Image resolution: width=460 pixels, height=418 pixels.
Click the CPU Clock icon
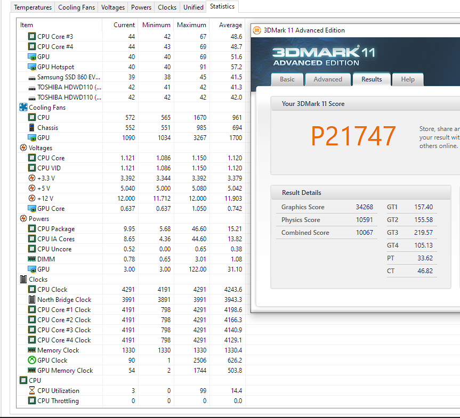31,289
